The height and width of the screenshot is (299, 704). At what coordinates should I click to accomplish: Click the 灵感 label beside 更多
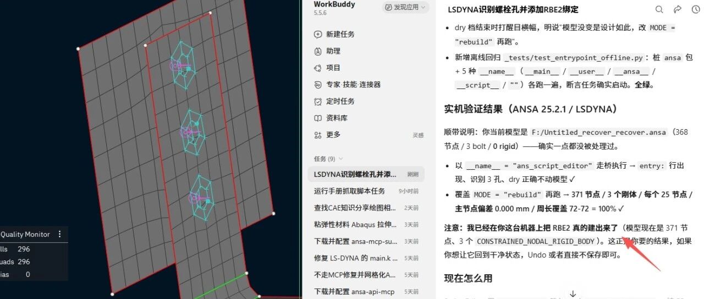point(418,135)
